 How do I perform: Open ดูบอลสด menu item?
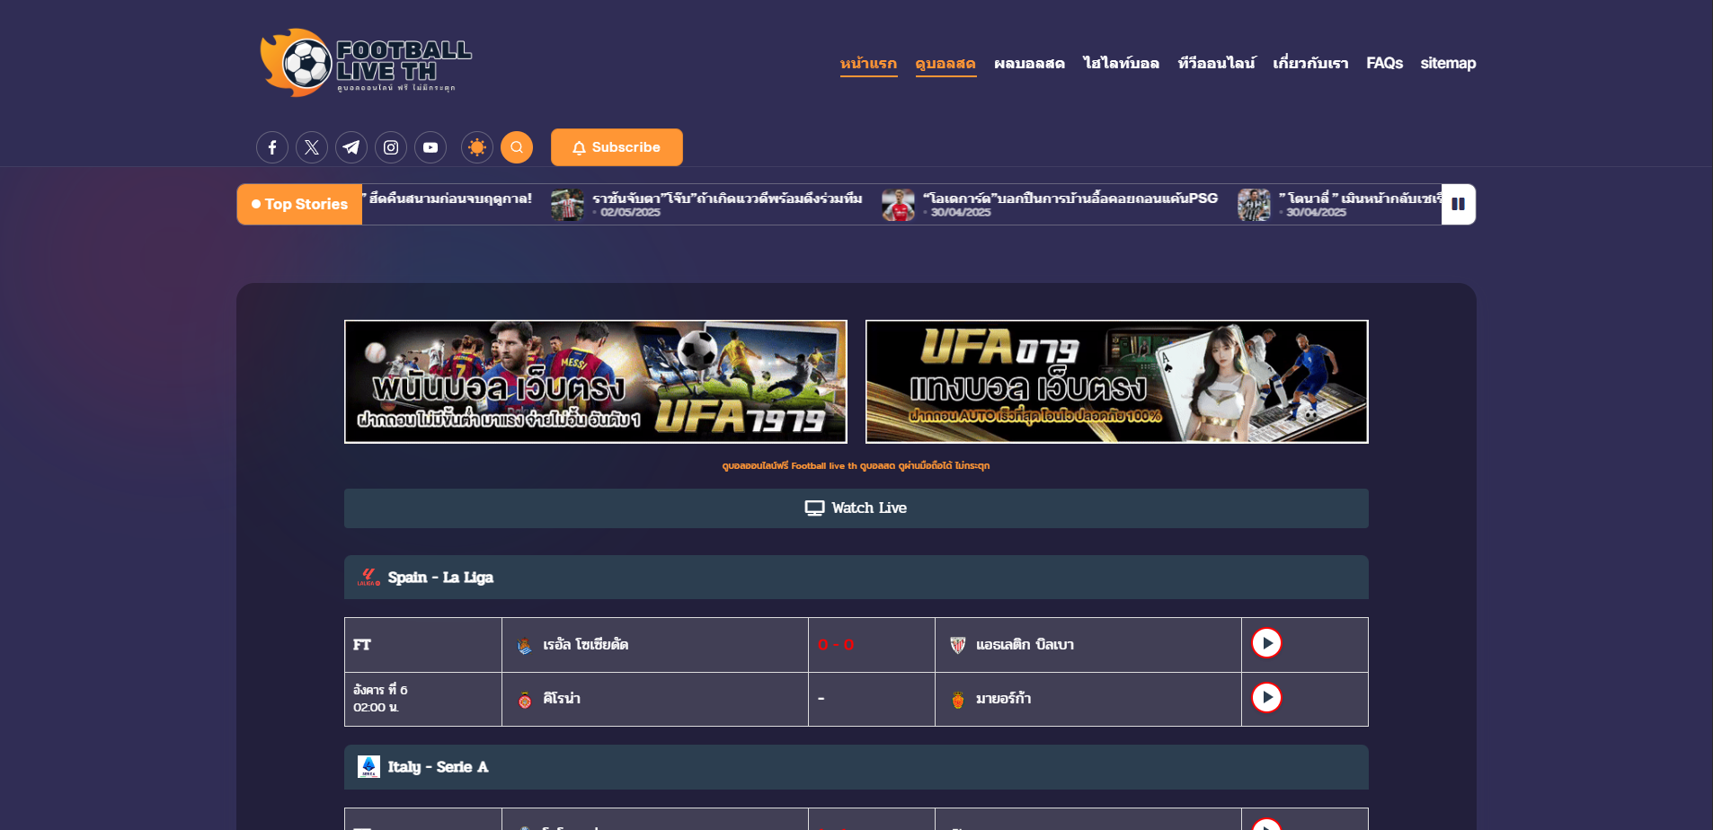945,64
